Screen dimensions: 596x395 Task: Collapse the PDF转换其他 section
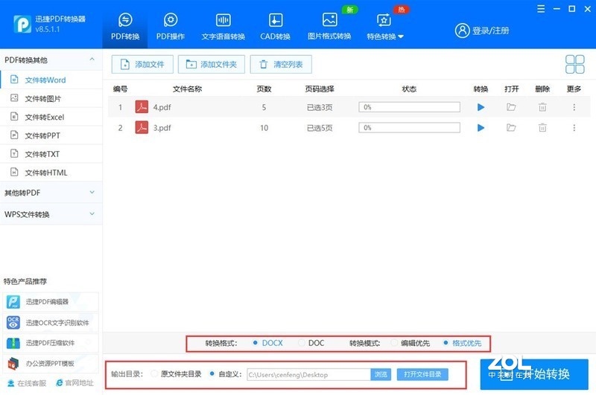pos(92,60)
